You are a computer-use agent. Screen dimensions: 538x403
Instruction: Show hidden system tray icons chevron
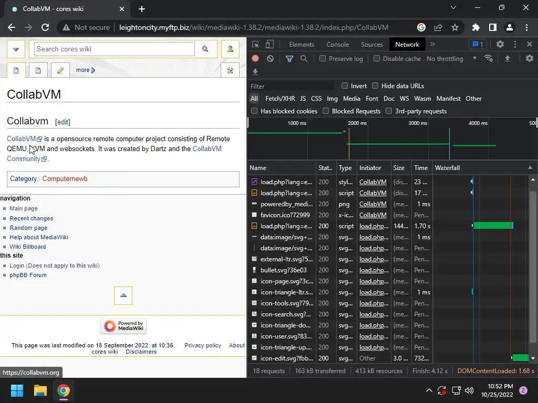429,390
